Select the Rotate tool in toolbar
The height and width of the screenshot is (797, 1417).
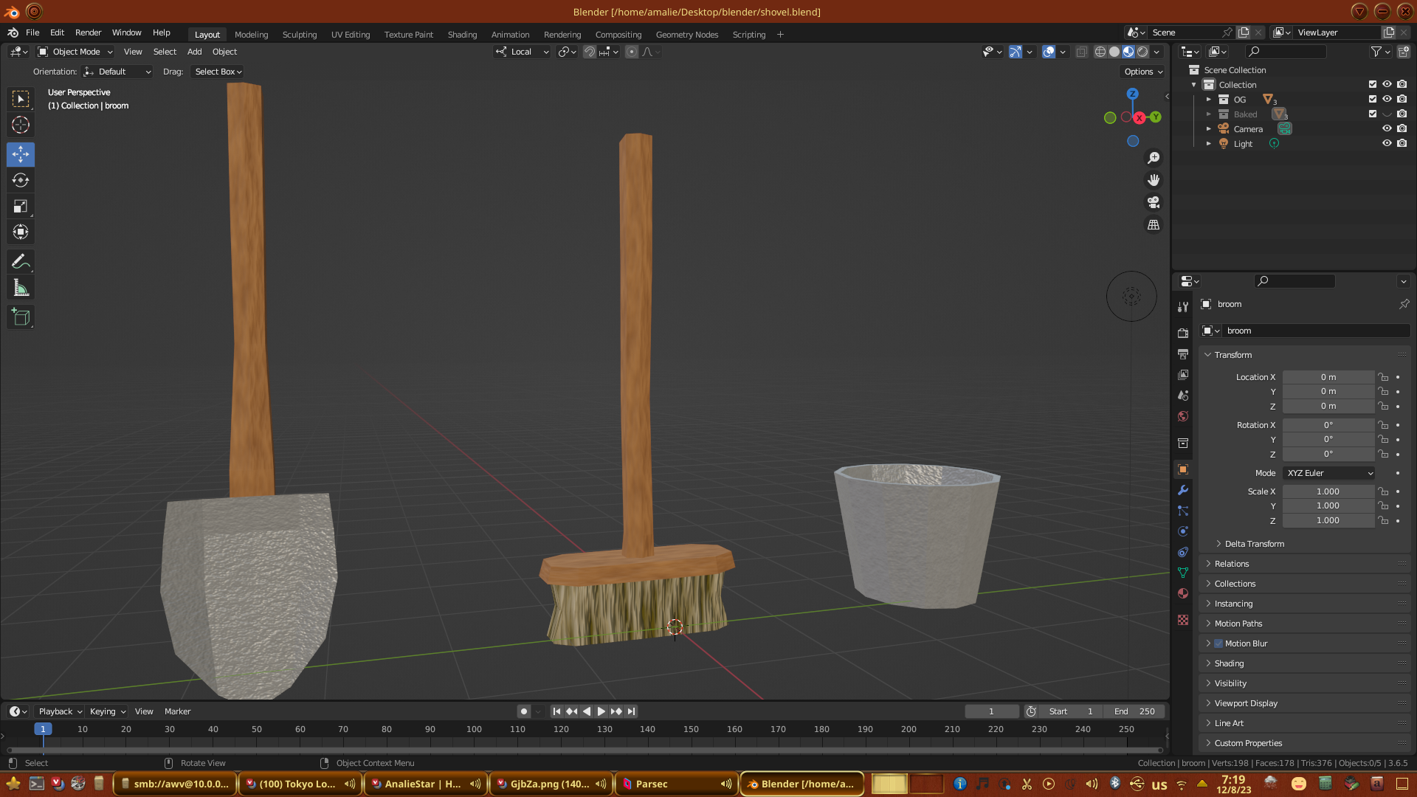point(21,181)
